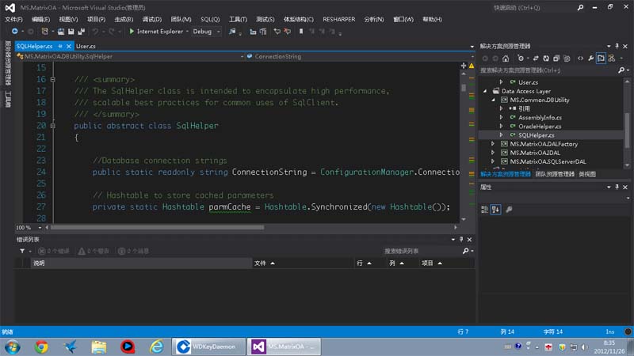Open the Debug configuration dropdown
634x356 pixels.
(x=207, y=32)
